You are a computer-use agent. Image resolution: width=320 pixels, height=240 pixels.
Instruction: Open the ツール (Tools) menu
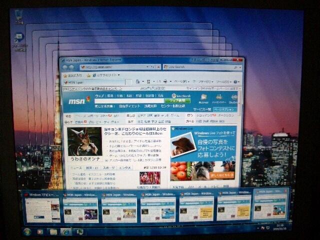coord(223,82)
